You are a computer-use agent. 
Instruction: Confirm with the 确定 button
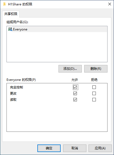(49, 148)
